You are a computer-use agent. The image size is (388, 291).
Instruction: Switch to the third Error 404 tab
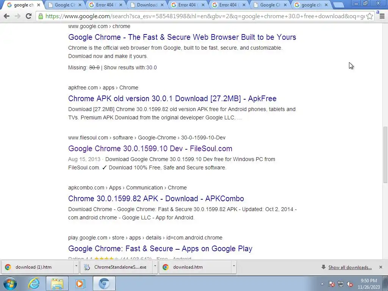(228, 5)
